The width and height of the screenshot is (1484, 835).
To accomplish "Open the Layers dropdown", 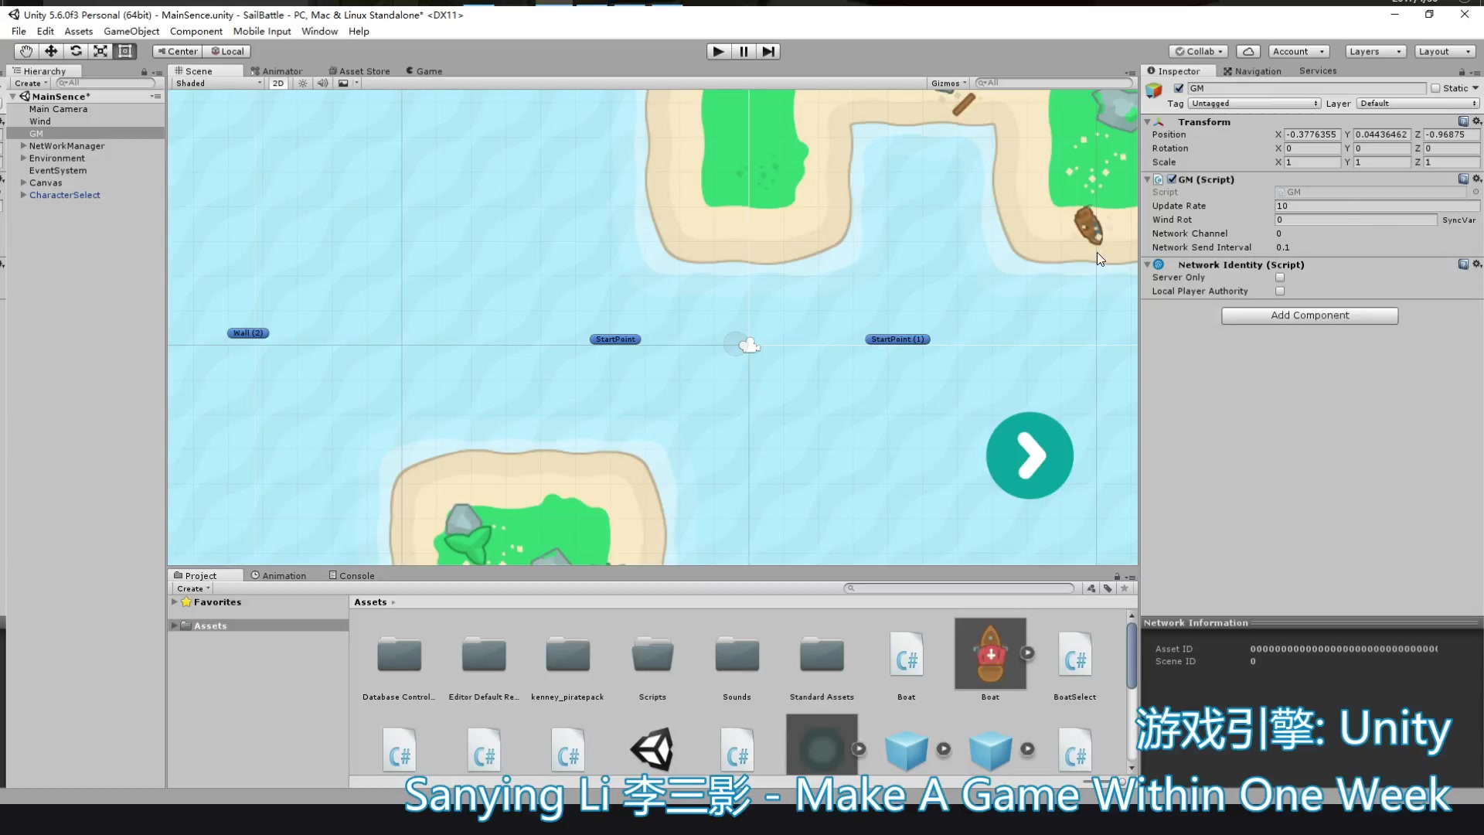I will point(1375,52).
